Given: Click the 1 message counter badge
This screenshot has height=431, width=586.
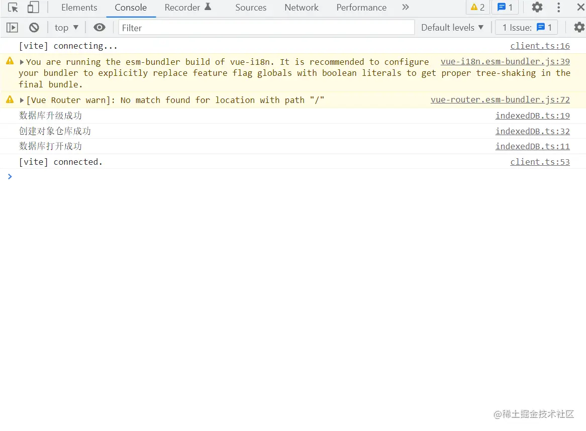Looking at the screenshot, I should (505, 7).
